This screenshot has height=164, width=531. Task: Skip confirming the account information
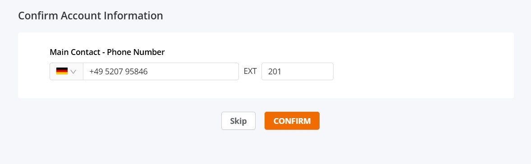(238, 121)
